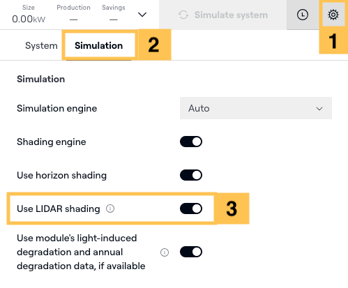Click the Simulate system button
Viewport: 348px width, 288px height.
coord(223,15)
